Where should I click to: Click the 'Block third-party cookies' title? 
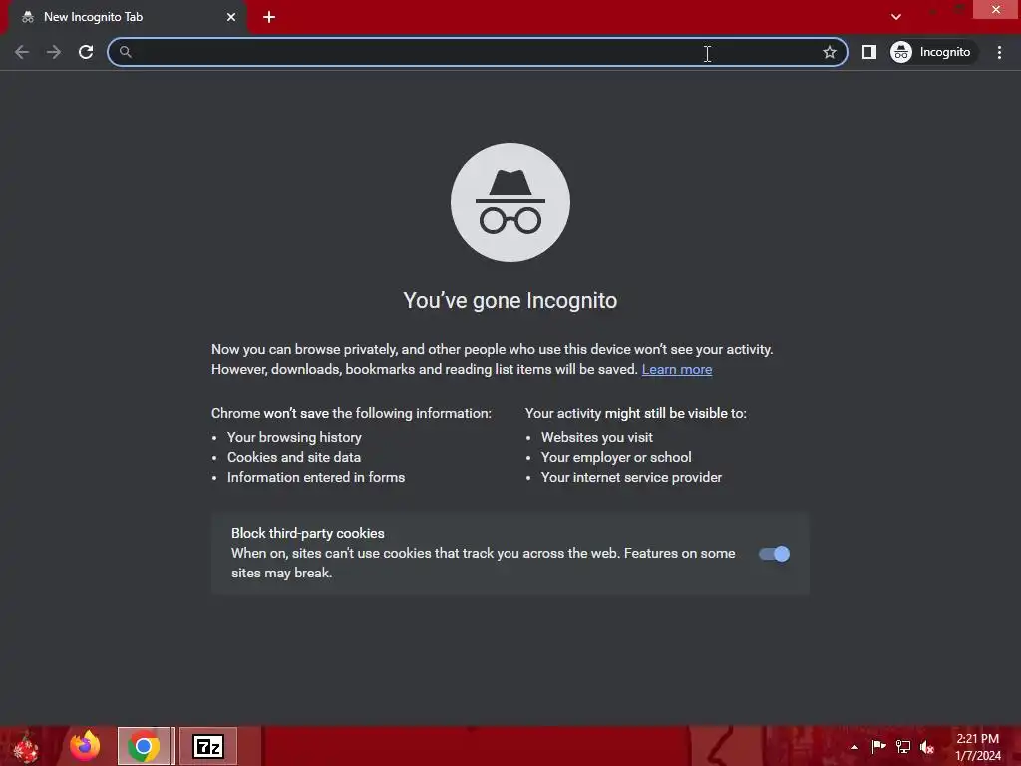tap(308, 533)
